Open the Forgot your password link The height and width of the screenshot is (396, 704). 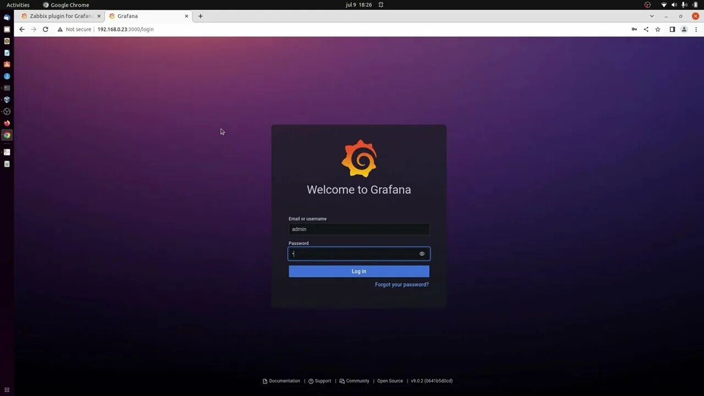click(402, 284)
